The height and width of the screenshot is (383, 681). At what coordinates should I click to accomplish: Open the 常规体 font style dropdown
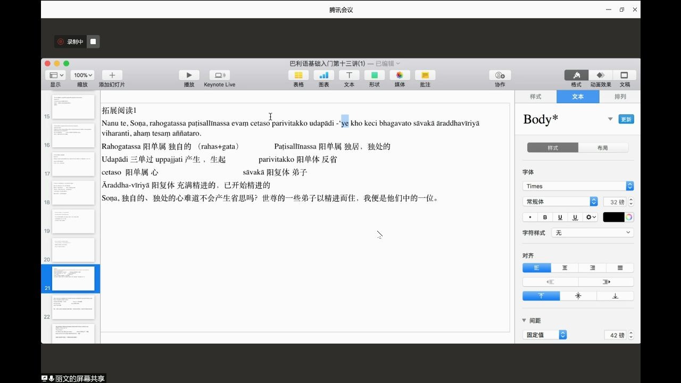click(560, 202)
